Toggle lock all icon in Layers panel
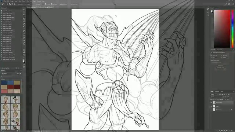Viewport: 235px width, 132px height. (222, 99)
